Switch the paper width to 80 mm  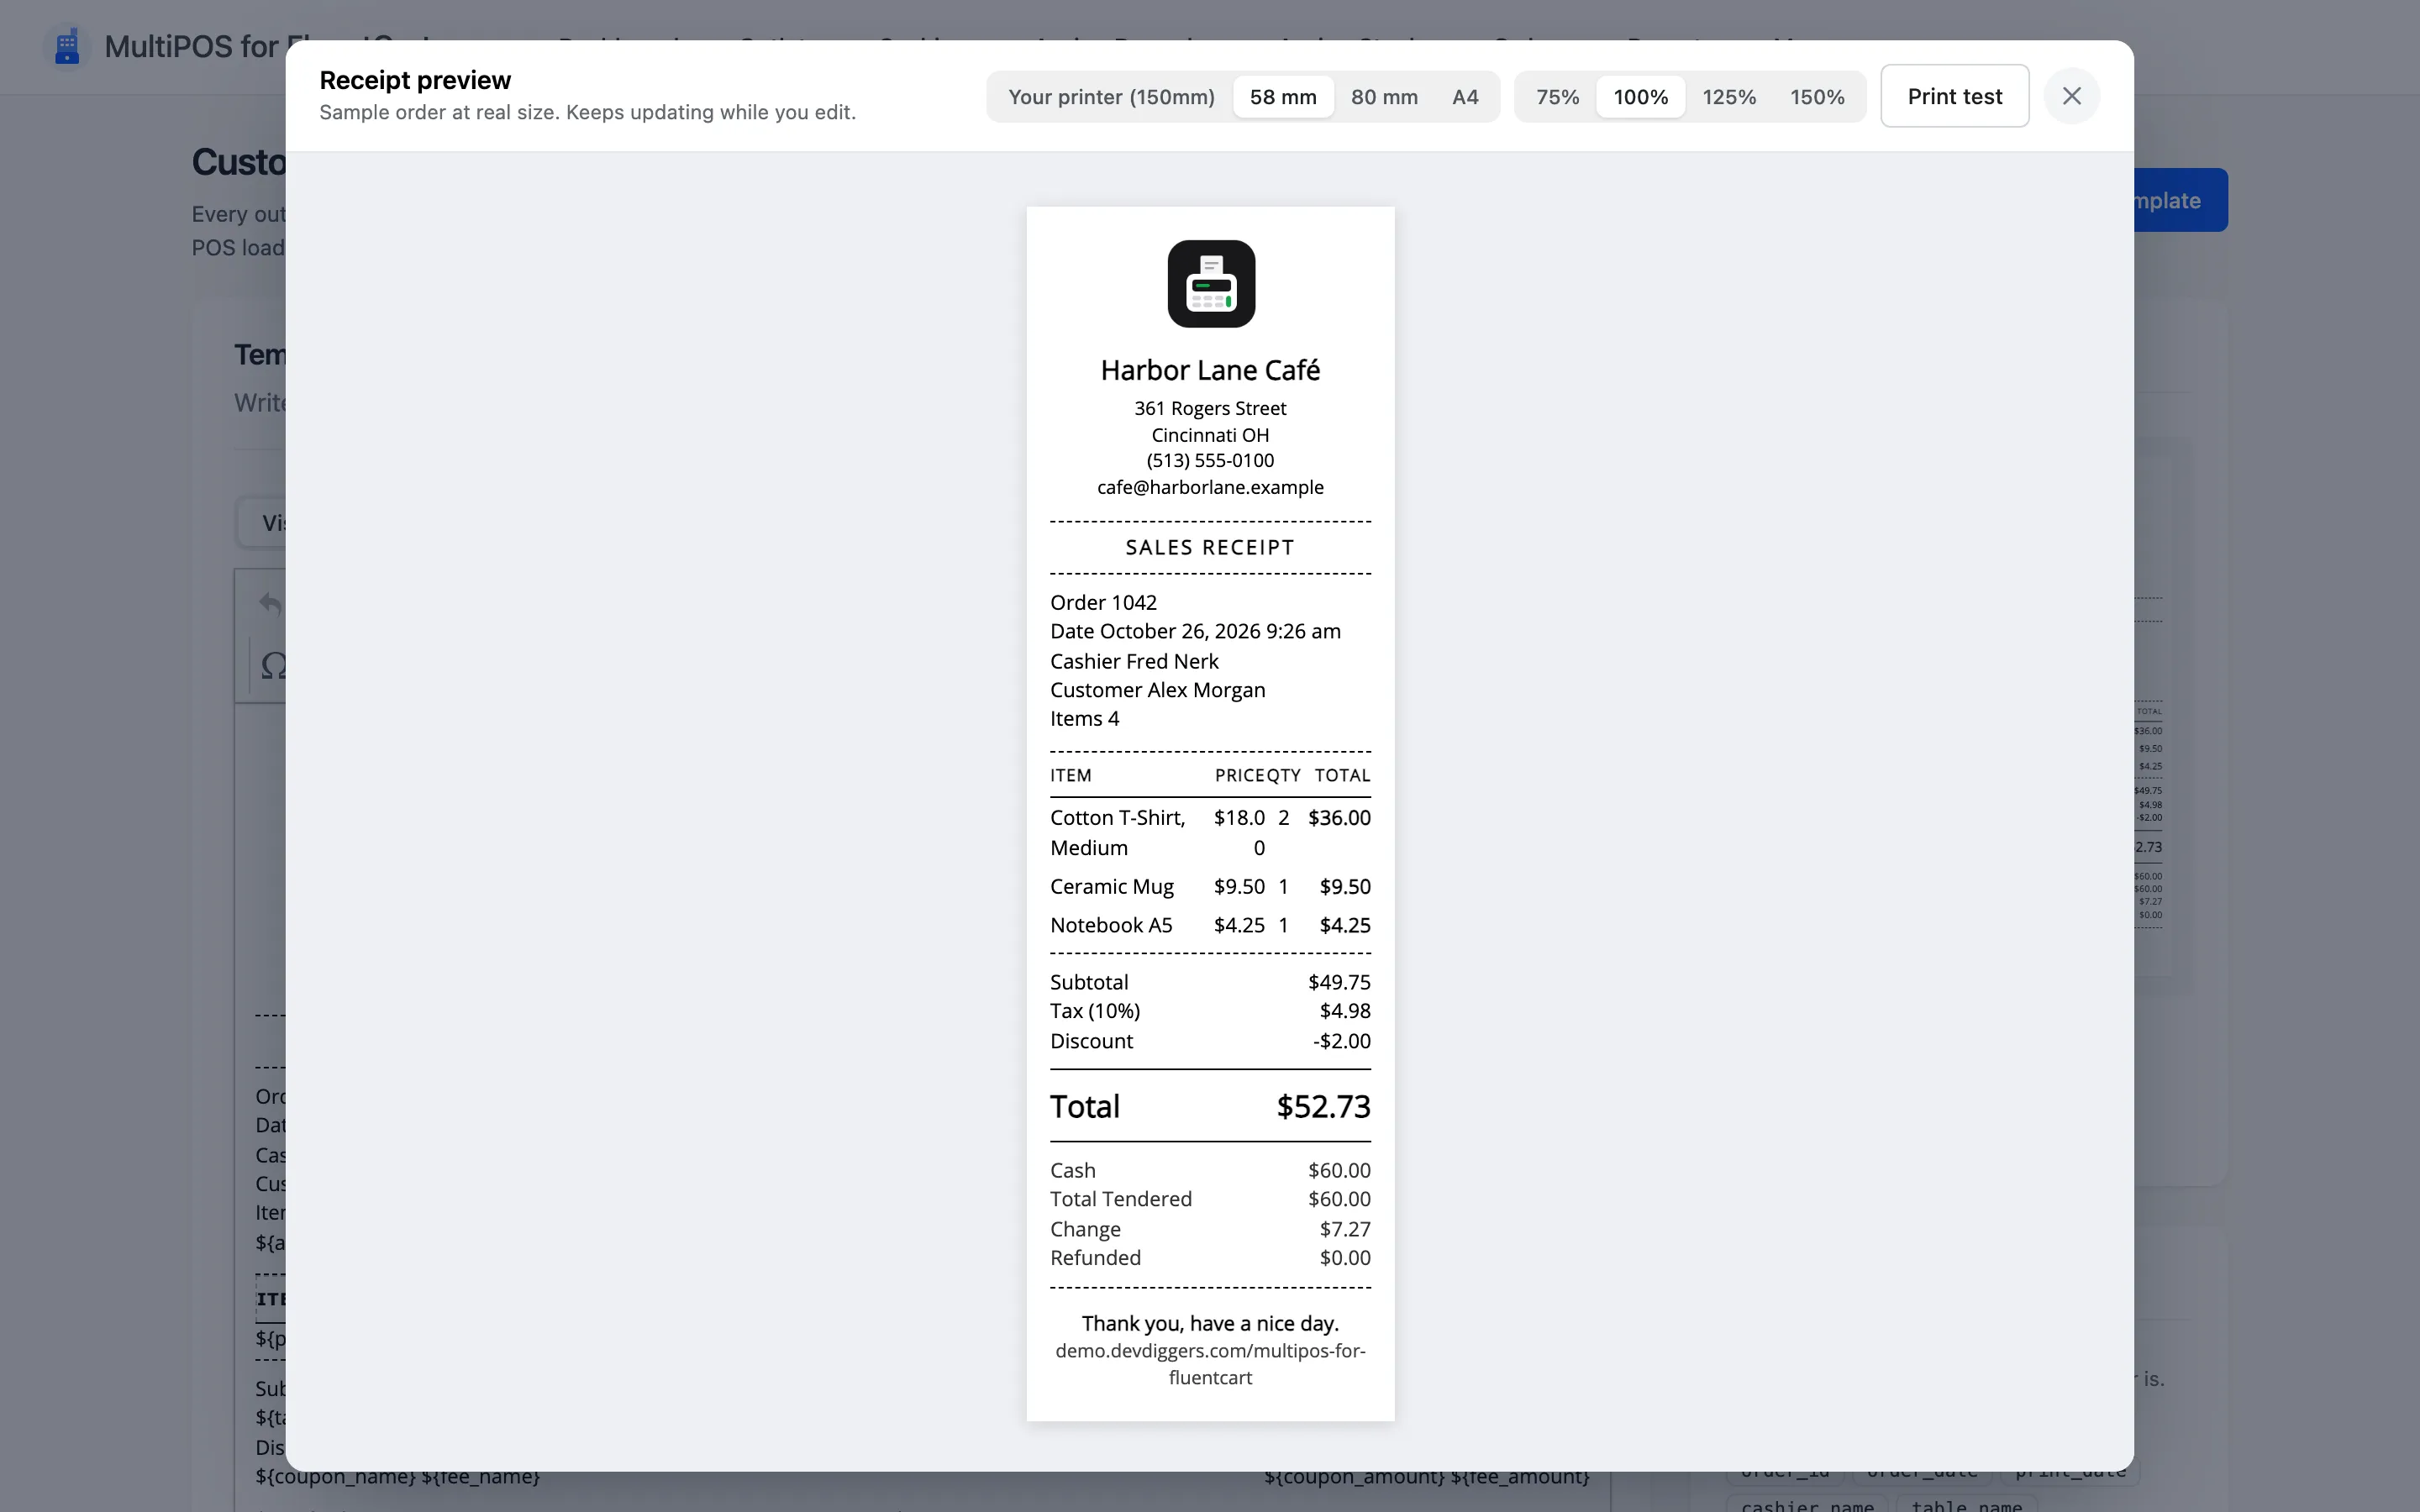pos(1384,97)
